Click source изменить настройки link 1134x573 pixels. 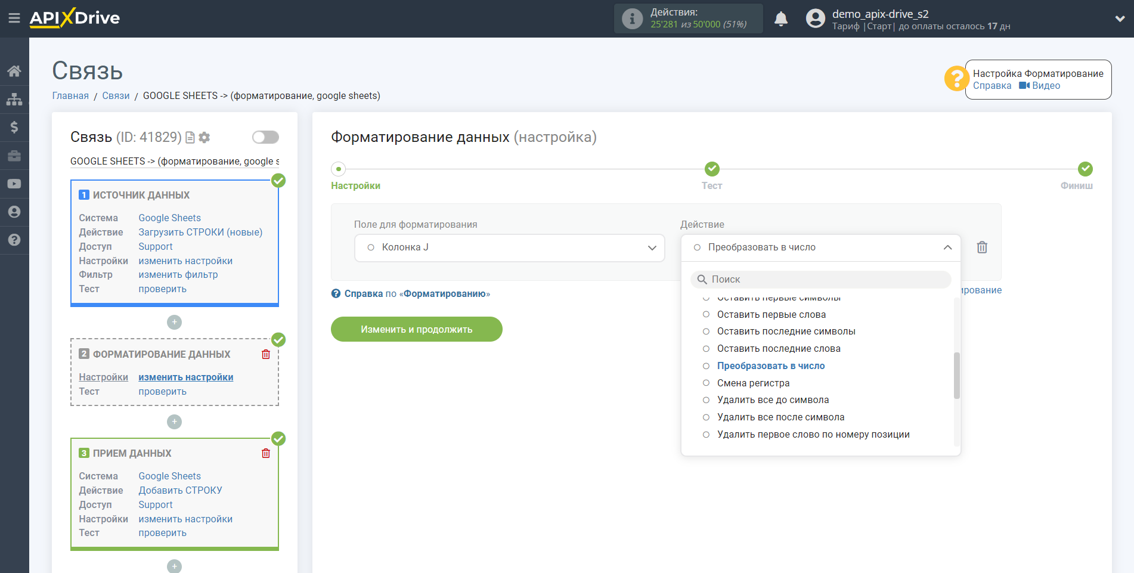click(185, 261)
